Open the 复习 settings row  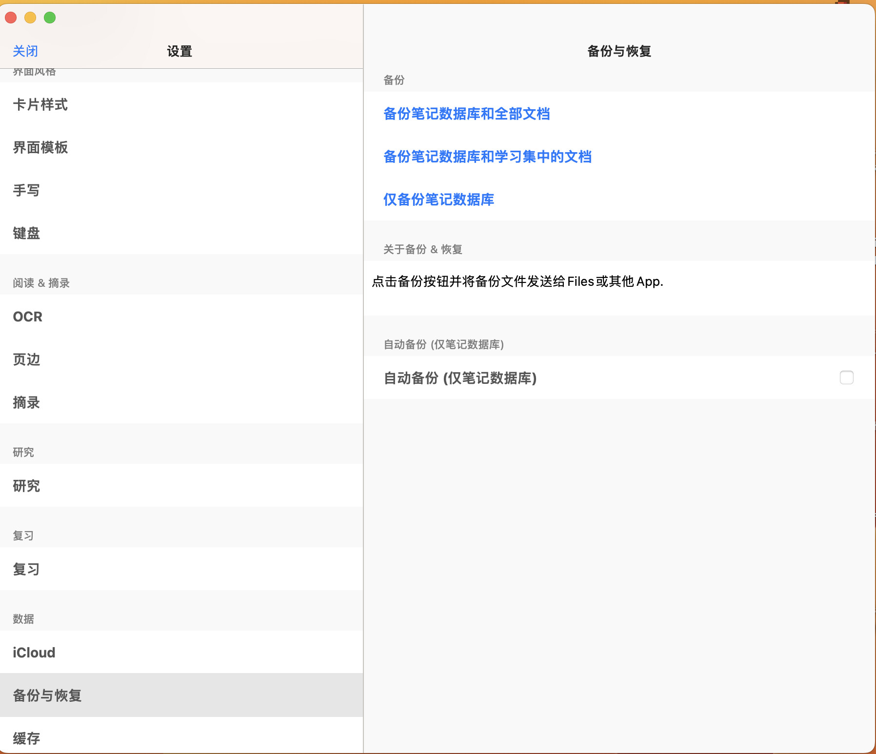click(181, 569)
